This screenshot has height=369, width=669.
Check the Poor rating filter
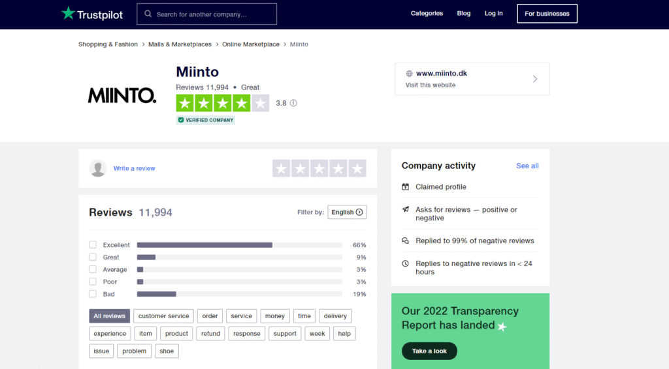click(x=93, y=282)
